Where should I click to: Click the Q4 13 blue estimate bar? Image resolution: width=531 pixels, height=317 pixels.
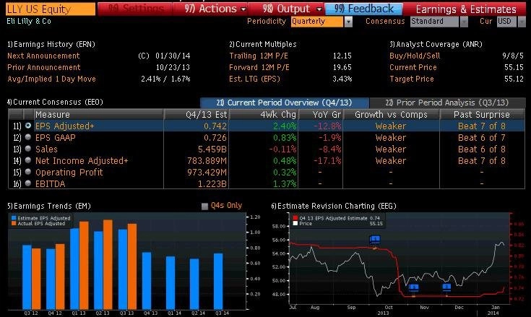click(147, 280)
